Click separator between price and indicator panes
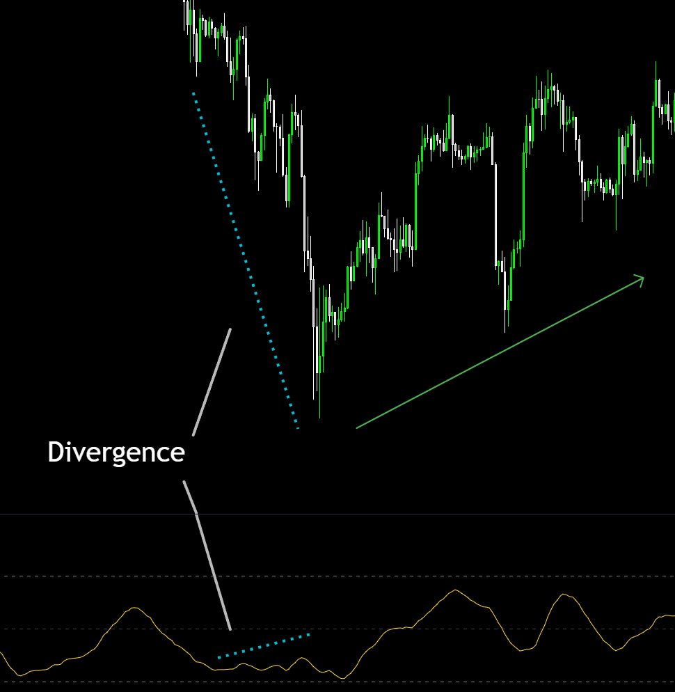This screenshot has width=675, height=692. pos(418,514)
